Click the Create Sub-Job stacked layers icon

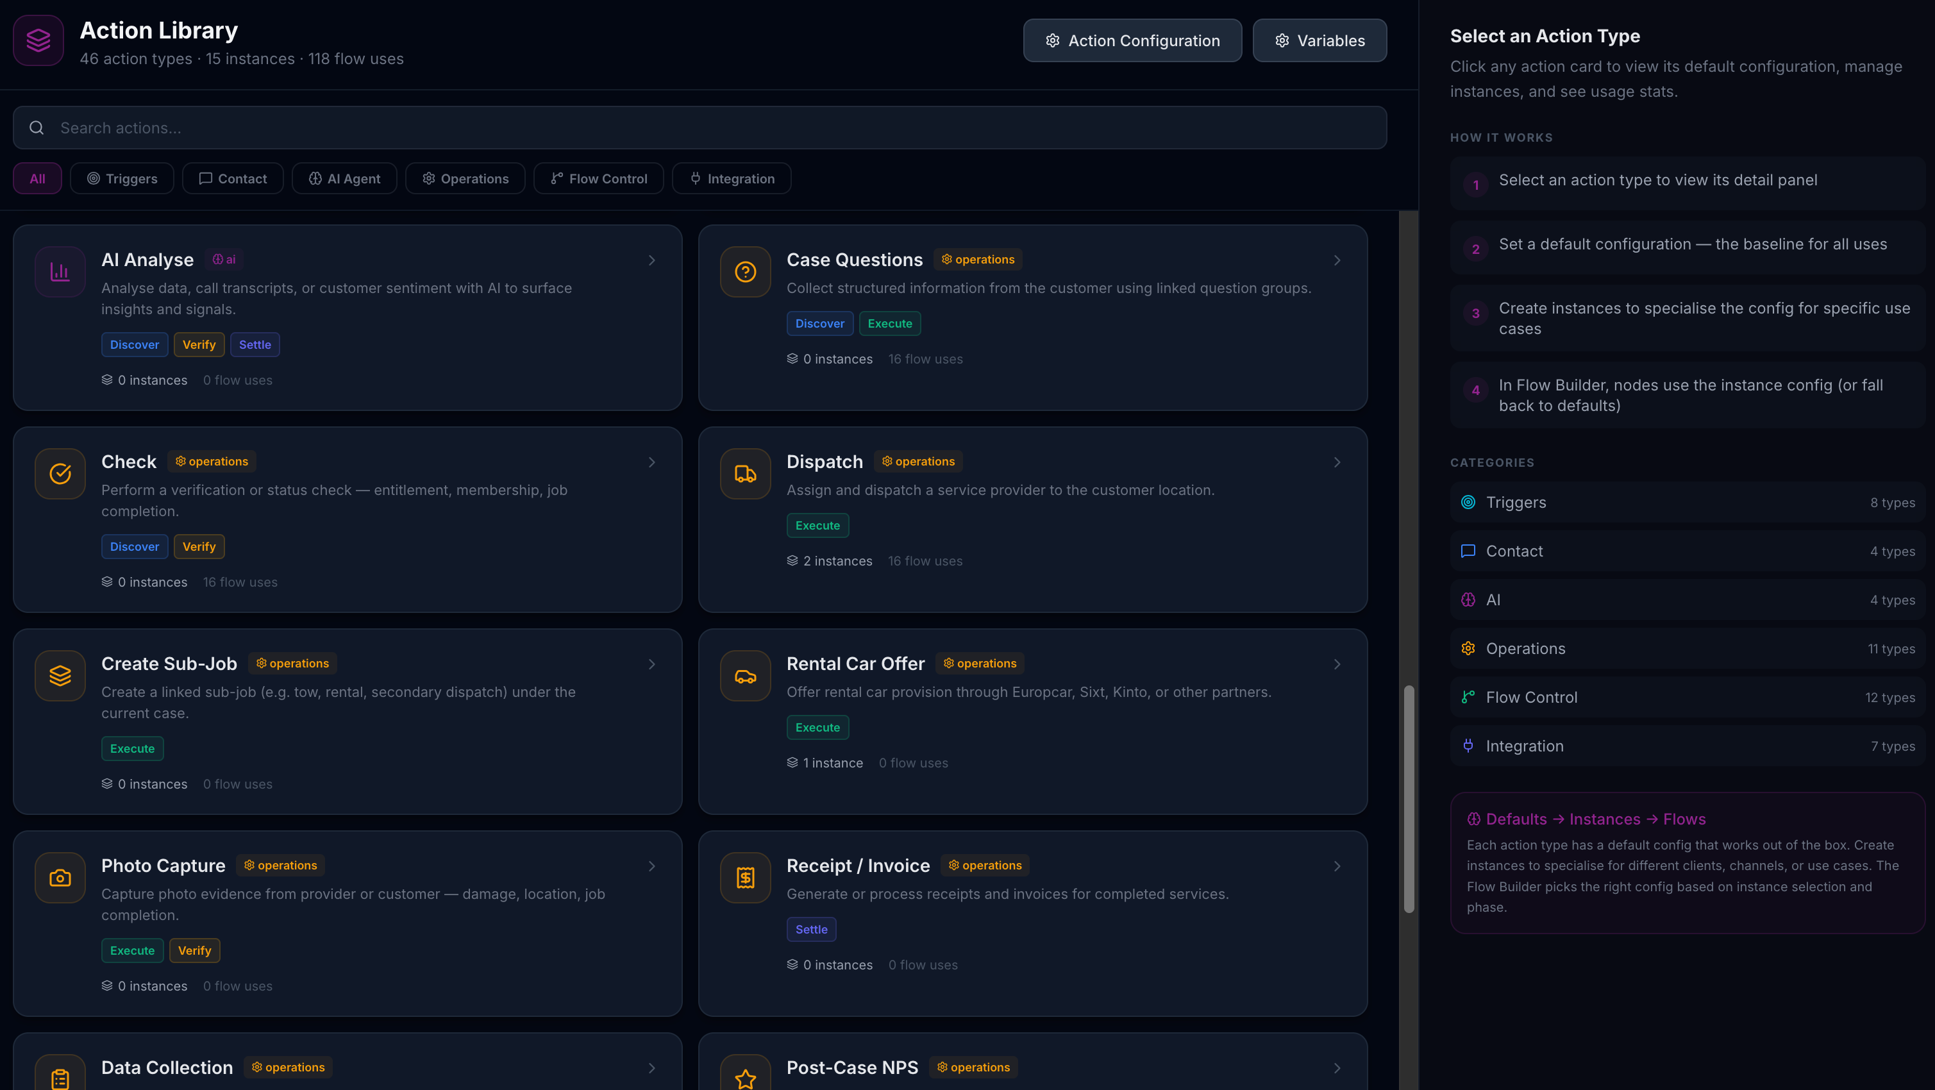[60, 676]
